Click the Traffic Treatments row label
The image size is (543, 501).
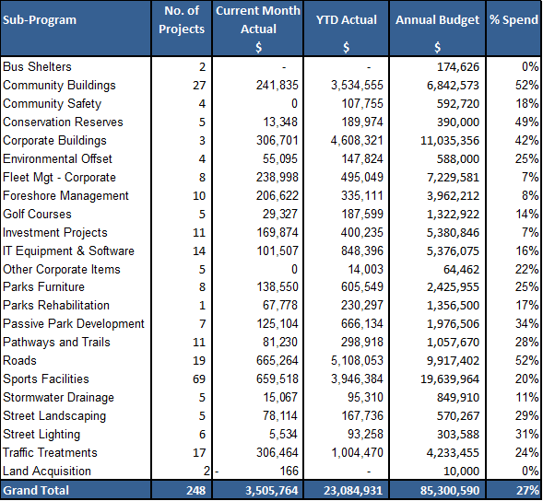click(x=50, y=452)
